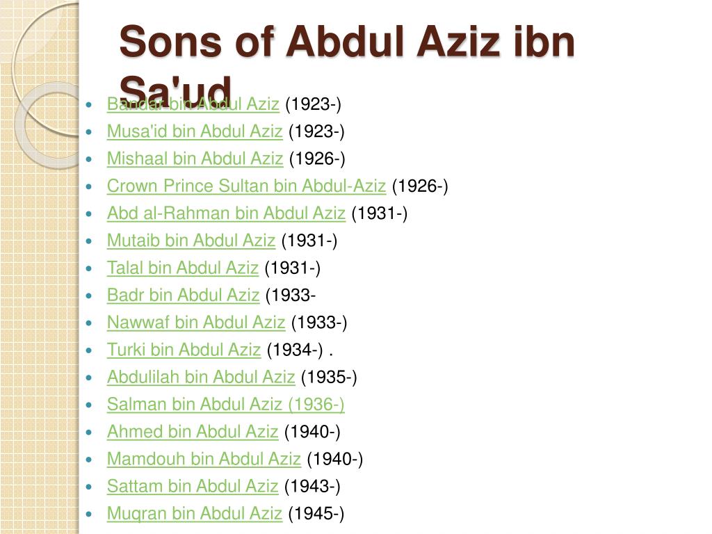This screenshot has width=712, height=534.
Task: Click the slide title Sons of Abdul Aziz
Action: [x=347, y=63]
